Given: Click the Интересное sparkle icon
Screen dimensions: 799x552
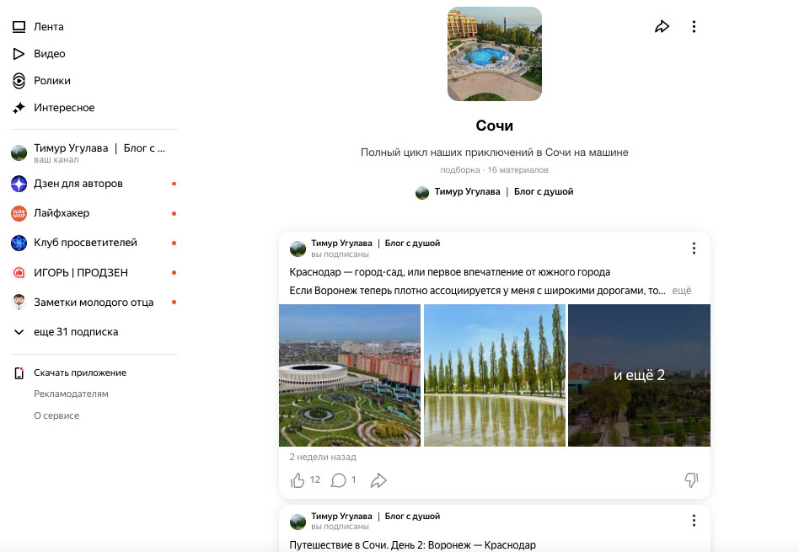Looking at the screenshot, I should coord(19,108).
